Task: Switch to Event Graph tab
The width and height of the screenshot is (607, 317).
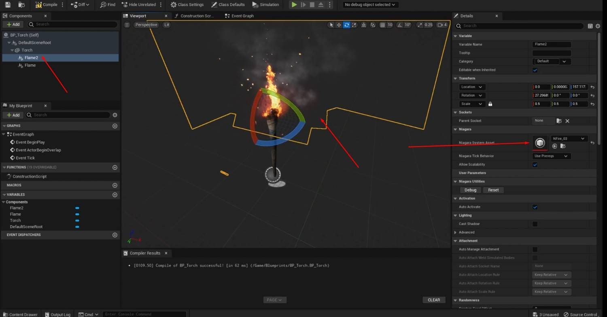Action: point(242,16)
